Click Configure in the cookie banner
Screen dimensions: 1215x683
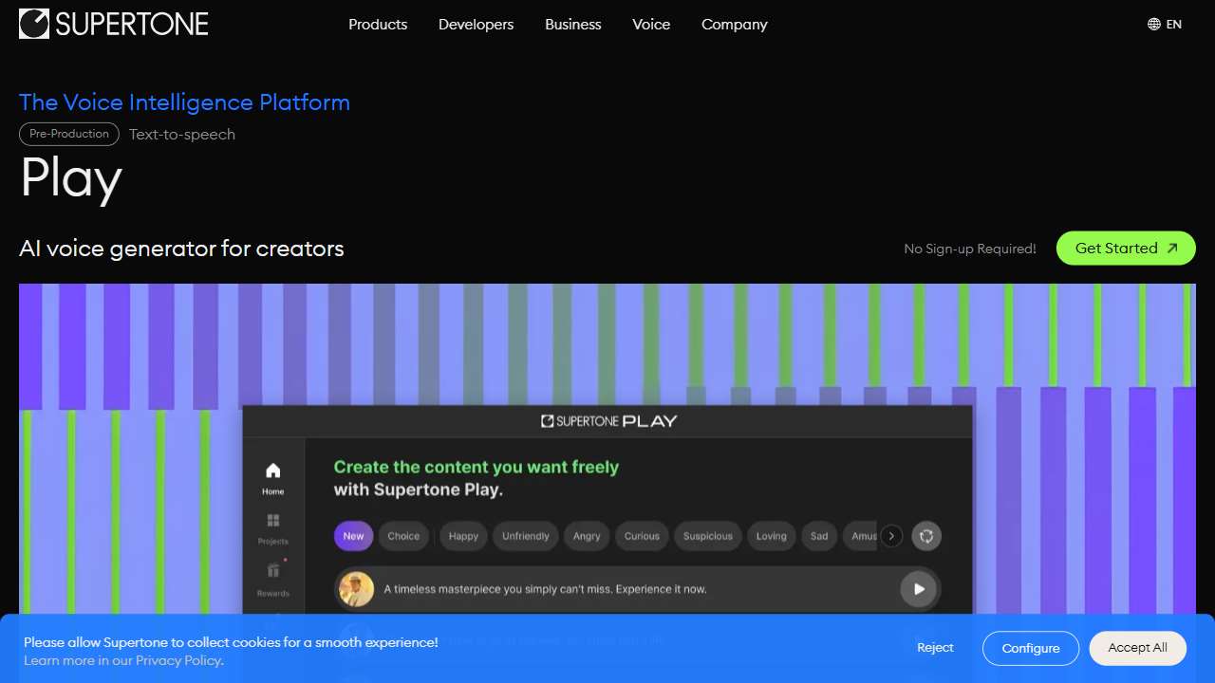point(1030,649)
